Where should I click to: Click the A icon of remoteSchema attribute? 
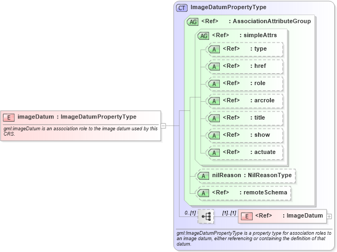(203, 193)
